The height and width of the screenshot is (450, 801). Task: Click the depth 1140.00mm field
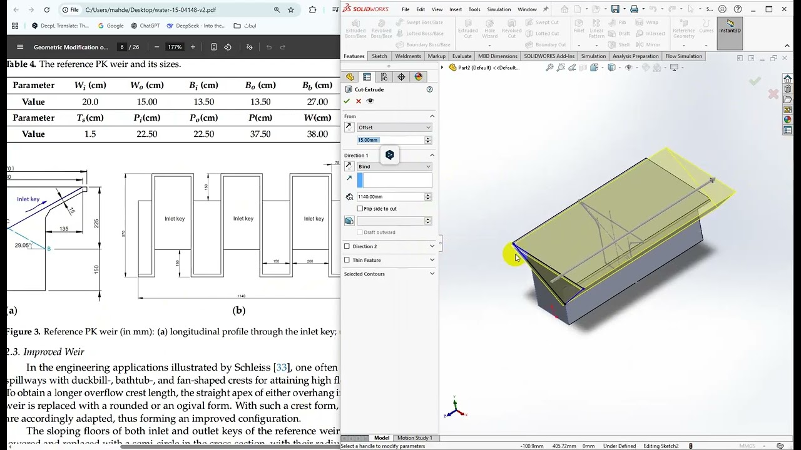coord(390,197)
